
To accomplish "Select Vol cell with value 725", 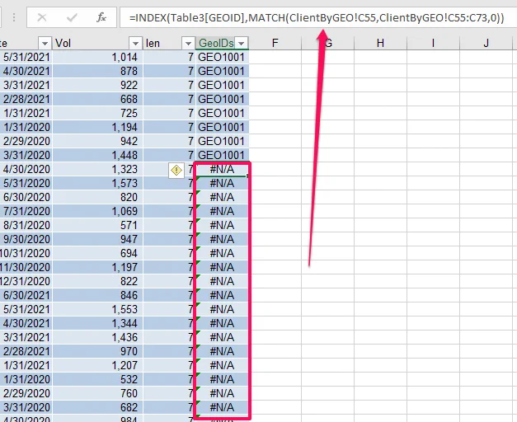I will click(97, 114).
